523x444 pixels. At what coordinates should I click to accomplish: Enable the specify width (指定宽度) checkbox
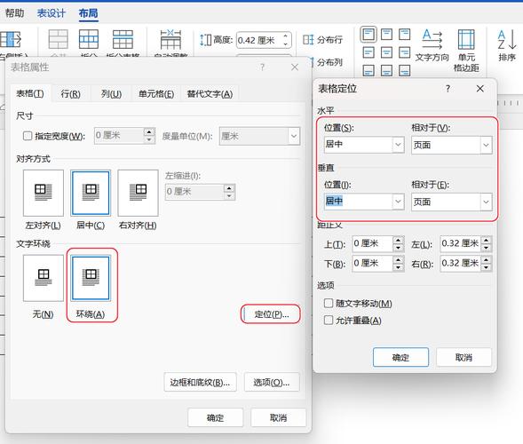click(x=28, y=136)
